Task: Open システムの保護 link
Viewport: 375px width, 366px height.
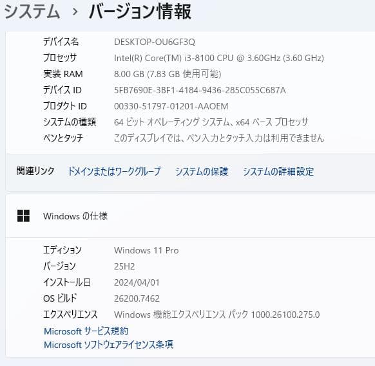Action: pyautogui.click(x=202, y=171)
